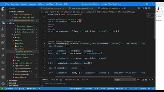Open the Live Share activity bar icon
This screenshot has height=92, width=164.
pos(3,56)
